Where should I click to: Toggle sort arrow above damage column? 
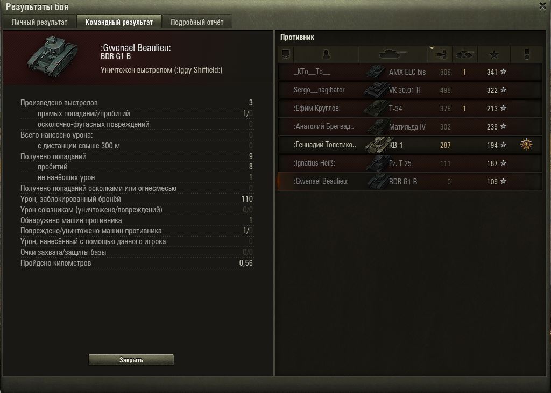pyautogui.click(x=432, y=48)
